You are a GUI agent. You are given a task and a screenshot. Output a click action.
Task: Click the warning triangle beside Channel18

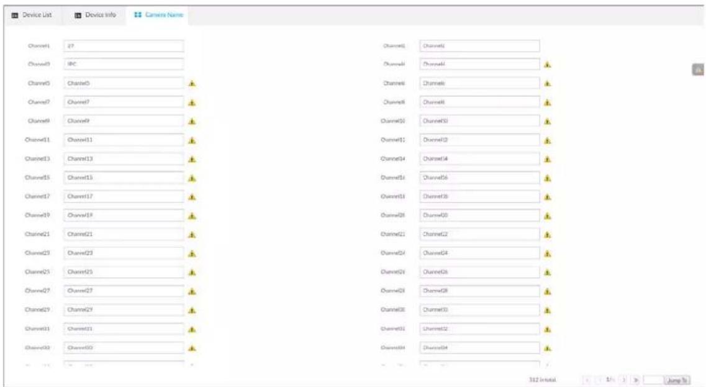coord(548,197)
